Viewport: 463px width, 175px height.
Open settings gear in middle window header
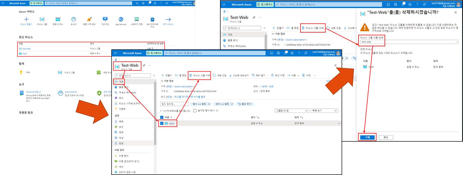pyautogui.click(x=292, y=53)
